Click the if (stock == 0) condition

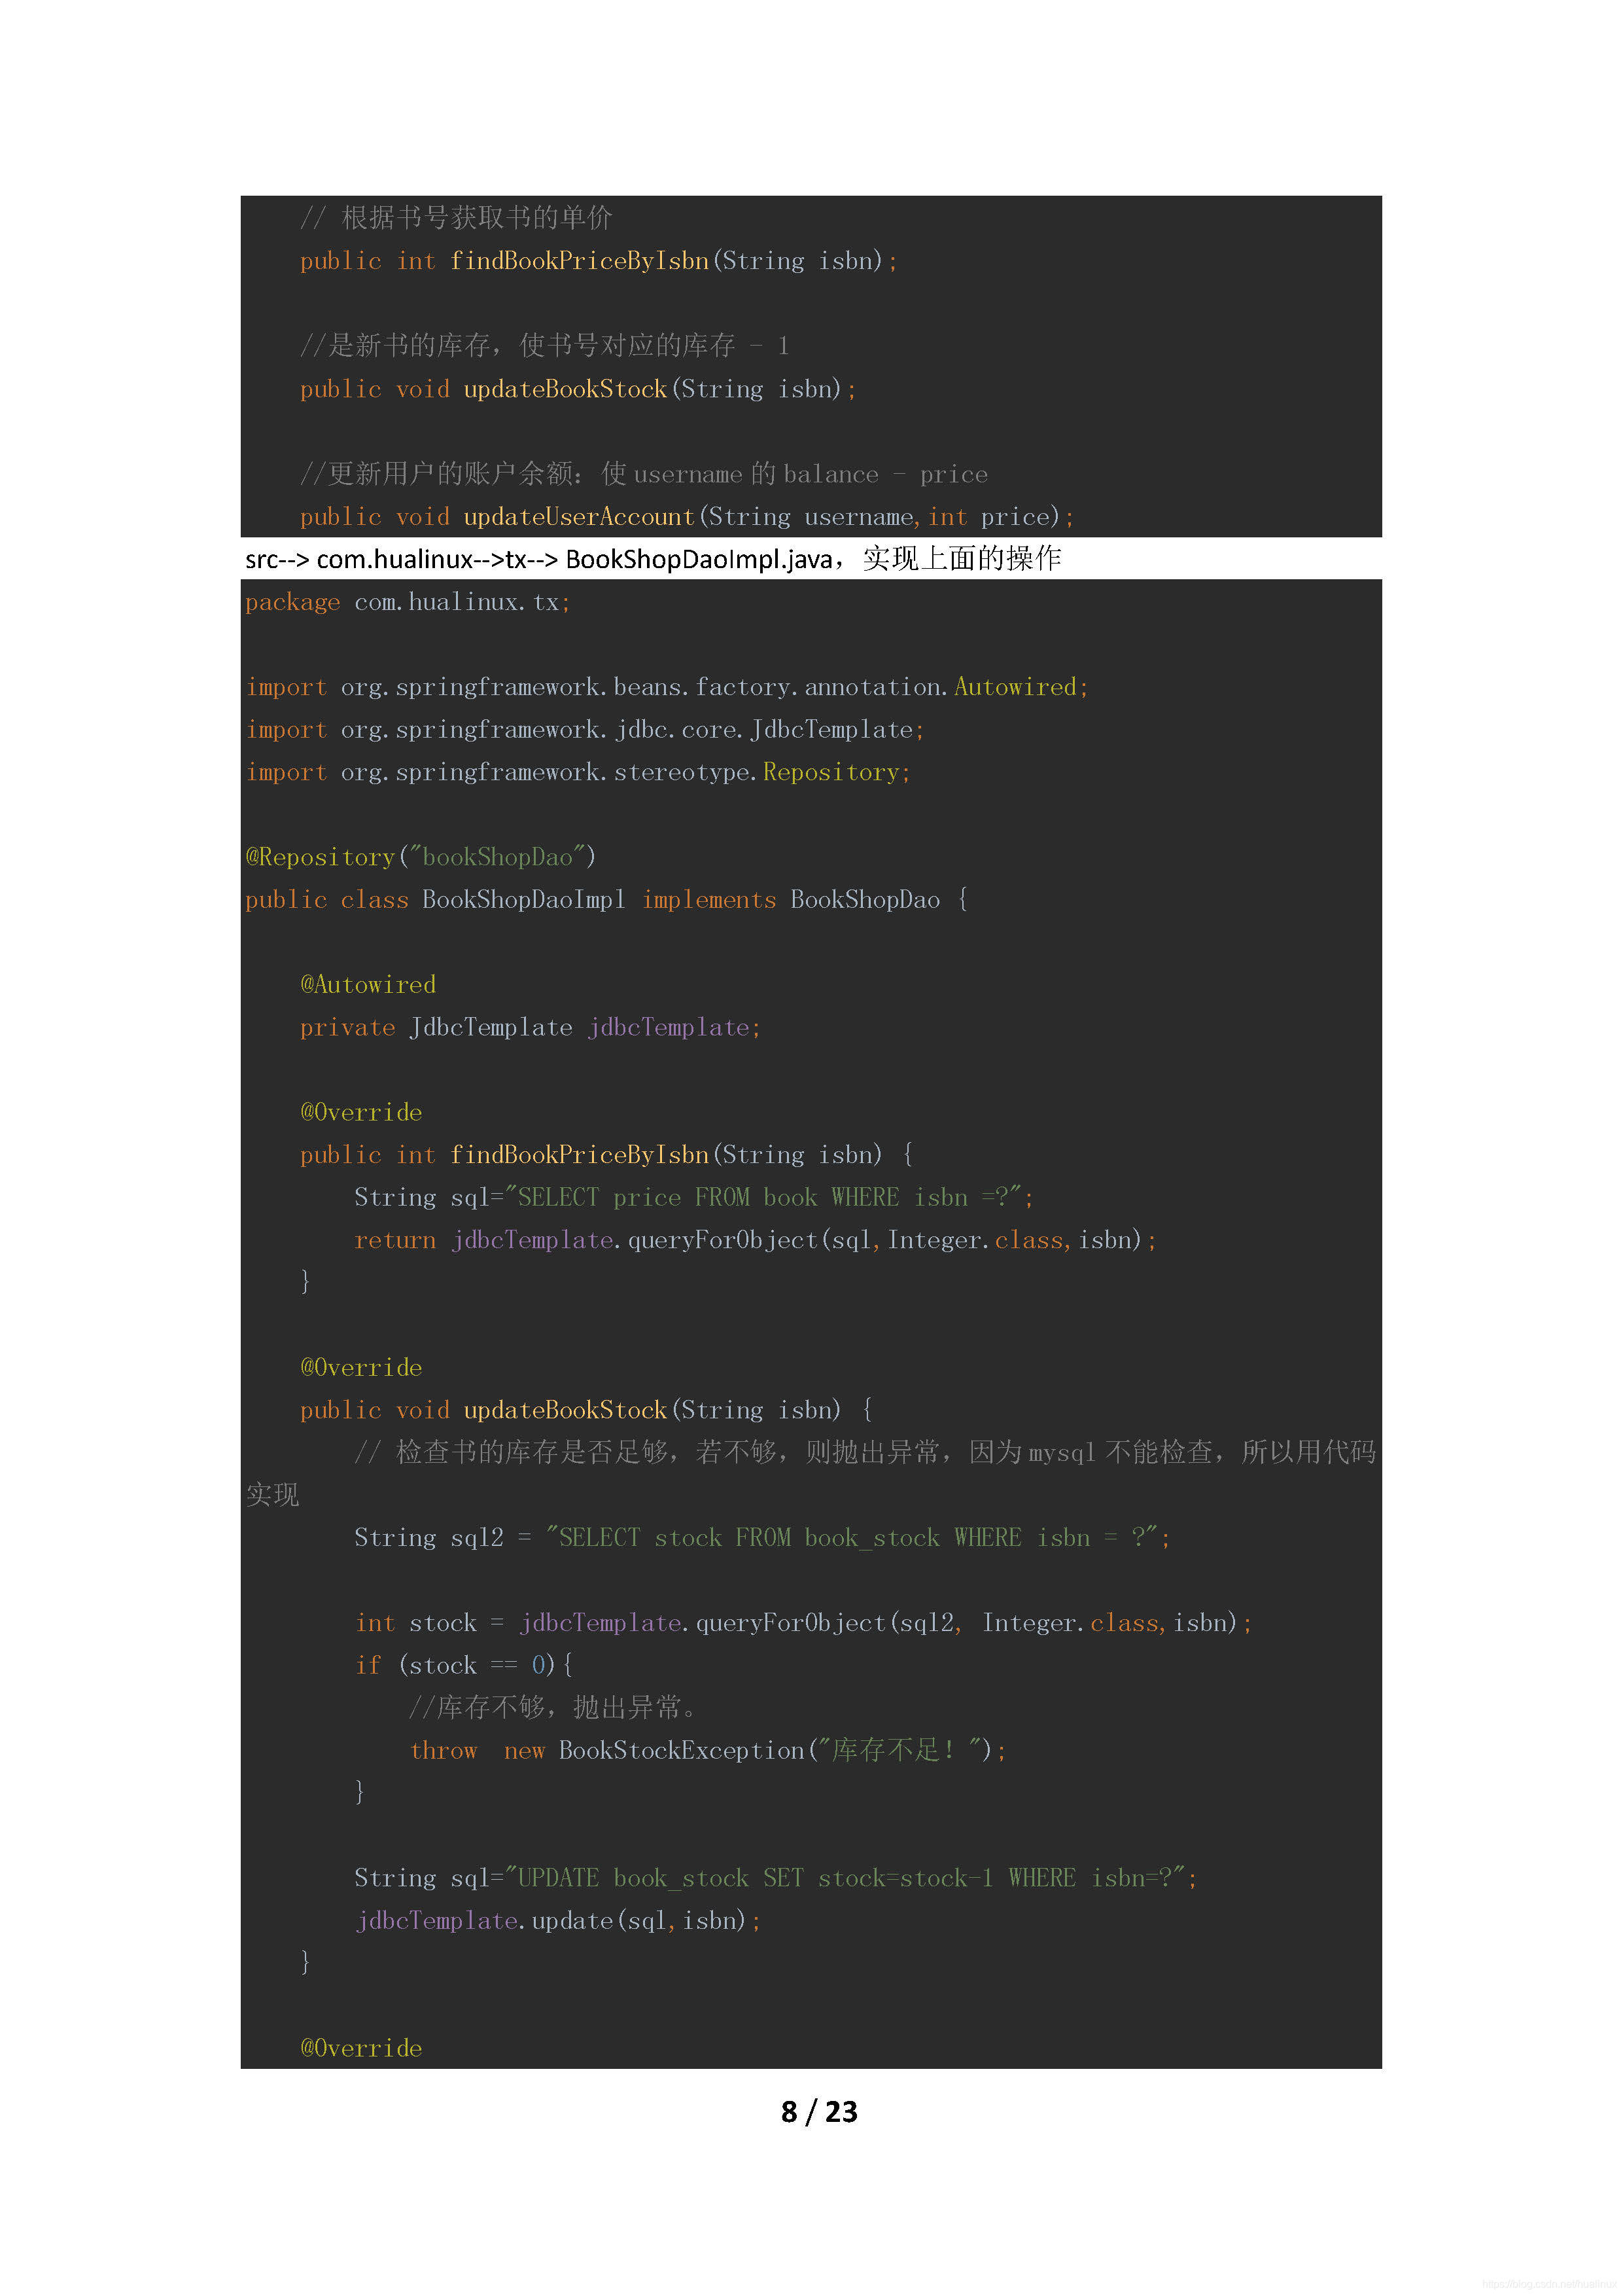462,1665
